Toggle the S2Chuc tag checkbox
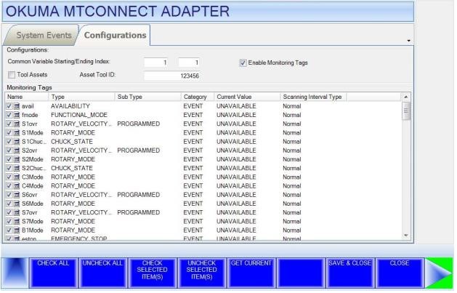This screenshot has height=293, width=457. [x=9, y=169]
